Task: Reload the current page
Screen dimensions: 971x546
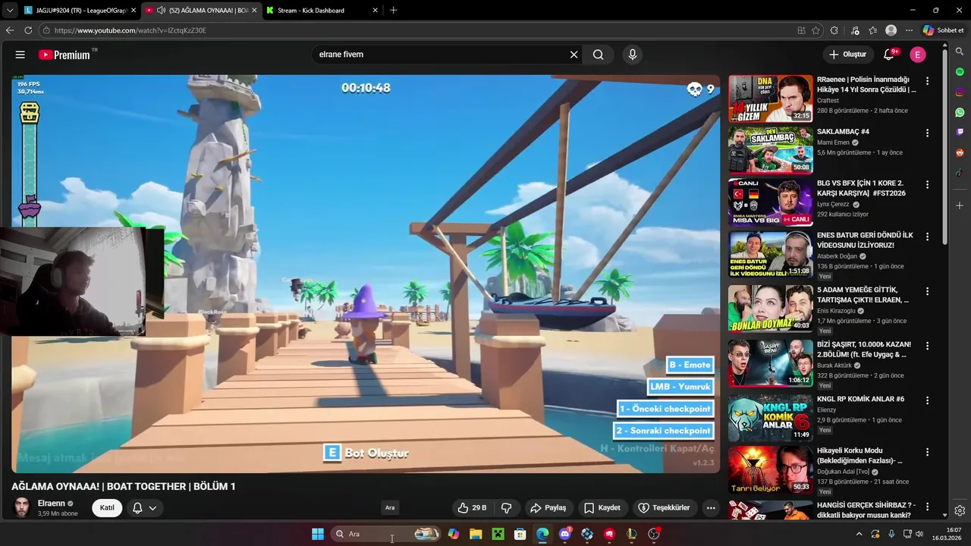Action: point(28,30)
